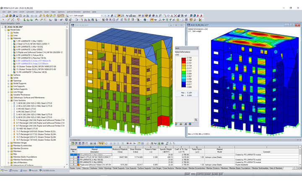Image resolution: width=302 pixels, height=182 pixels.
Task: Open the Add-on Modules menu
Action: (74, 12)
